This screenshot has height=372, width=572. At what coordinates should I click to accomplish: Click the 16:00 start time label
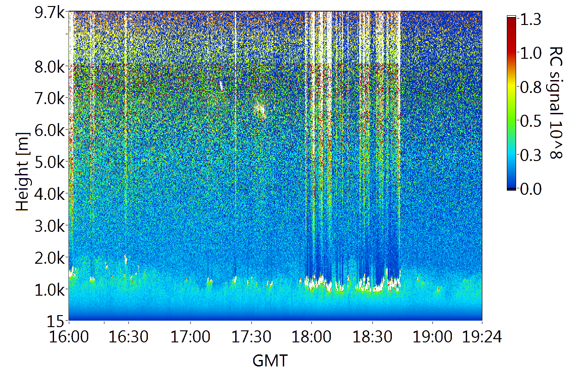tap(69, 336)
